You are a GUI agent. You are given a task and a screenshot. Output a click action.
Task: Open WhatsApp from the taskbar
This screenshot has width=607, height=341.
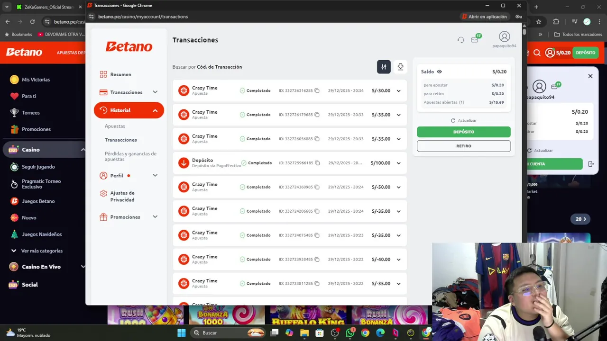coord(350,333)
